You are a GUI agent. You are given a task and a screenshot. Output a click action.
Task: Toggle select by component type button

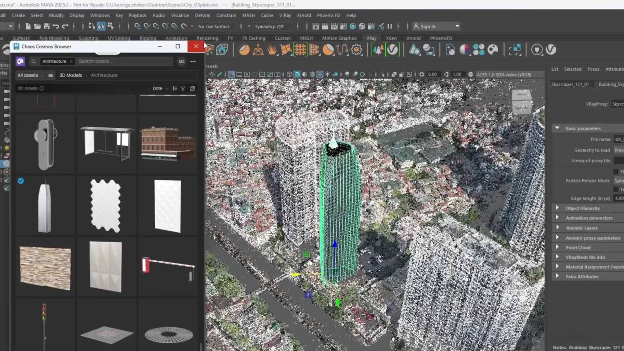(110, 26)
